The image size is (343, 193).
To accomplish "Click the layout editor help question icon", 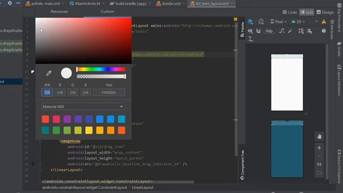I will 324,31.
